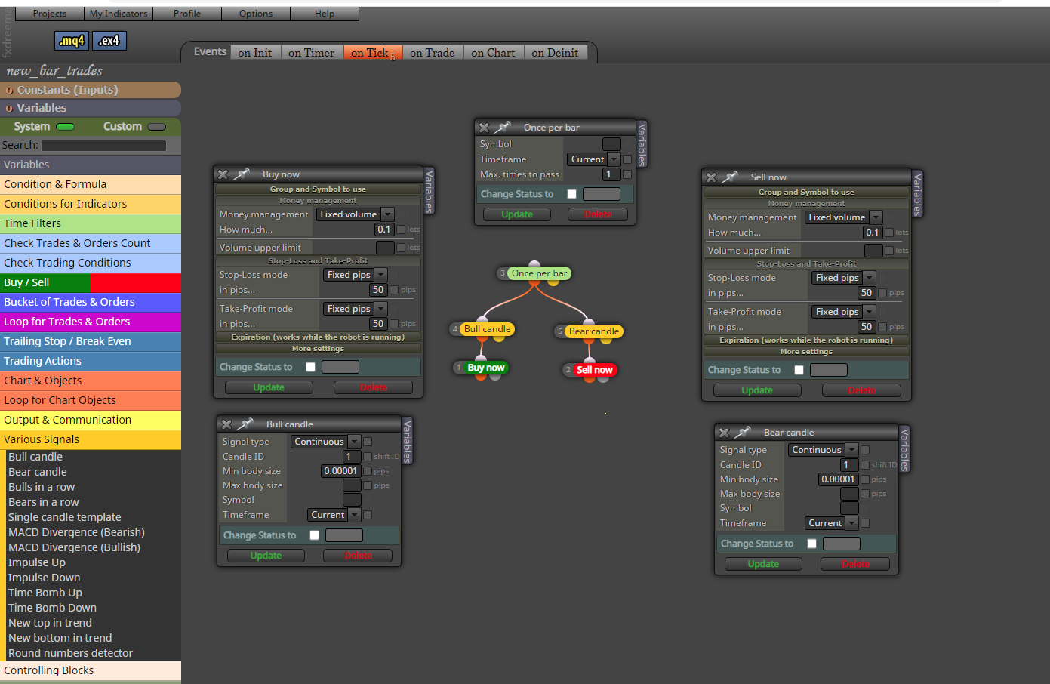Pin the Bull candle panel
Viewport: 1050px width, 684px height.
click(x=245, y=424)
